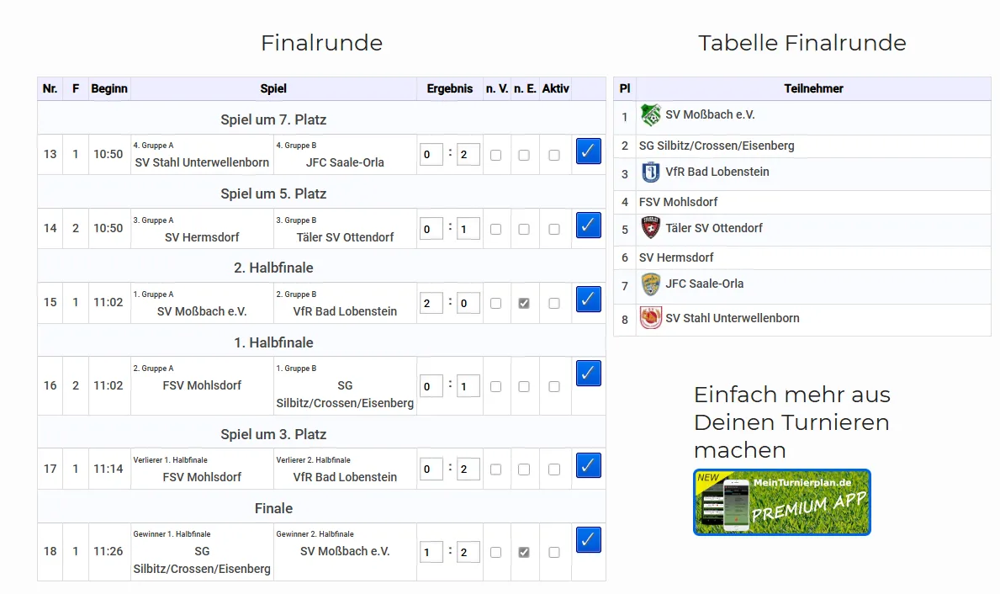The image size is (1000, 594).
Task: Click the SV Moßbach e.V. club logo in table
Action: pyautogui.click(x=650, y=115)
